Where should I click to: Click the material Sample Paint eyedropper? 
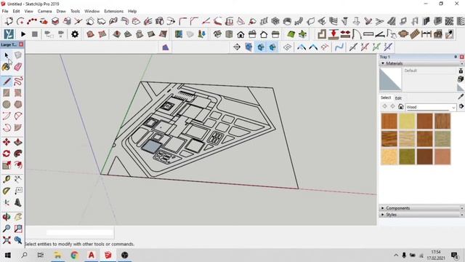461,97
